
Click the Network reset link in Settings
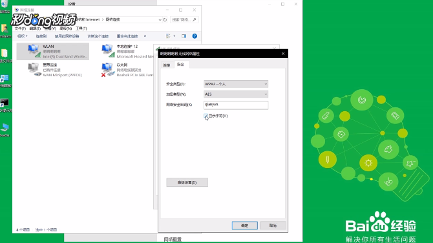pyautogui.click(x=173, y=239)
